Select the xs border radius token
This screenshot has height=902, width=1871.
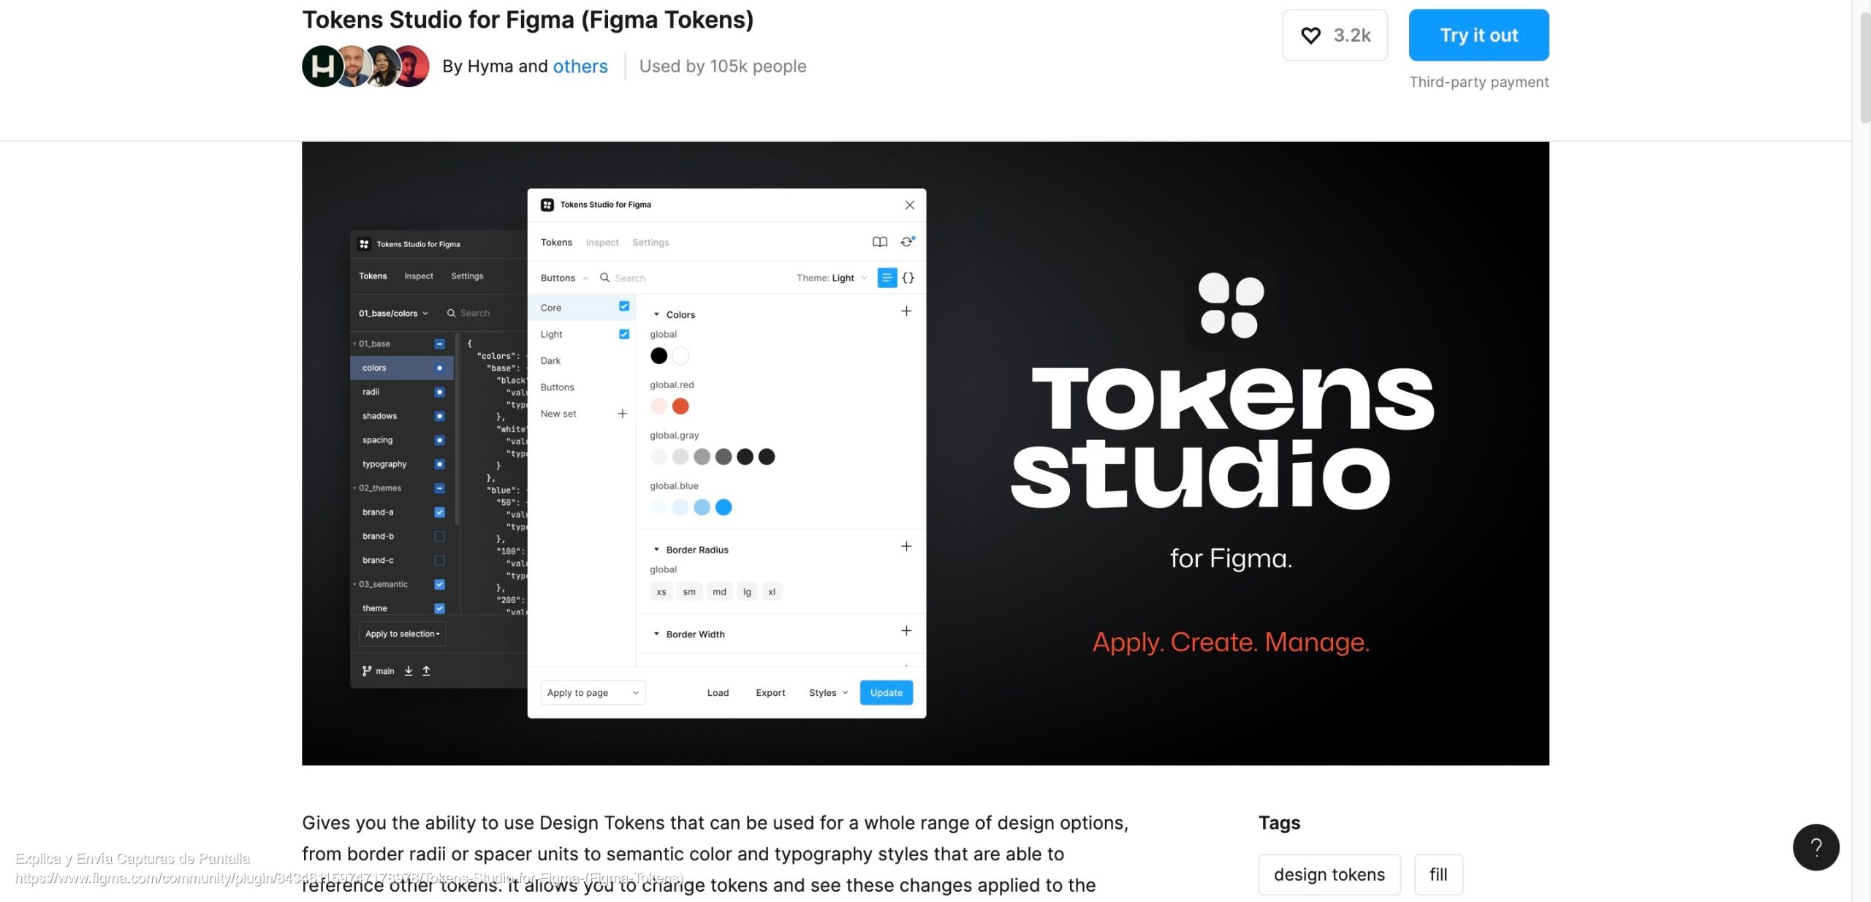(x=661, y=592)
